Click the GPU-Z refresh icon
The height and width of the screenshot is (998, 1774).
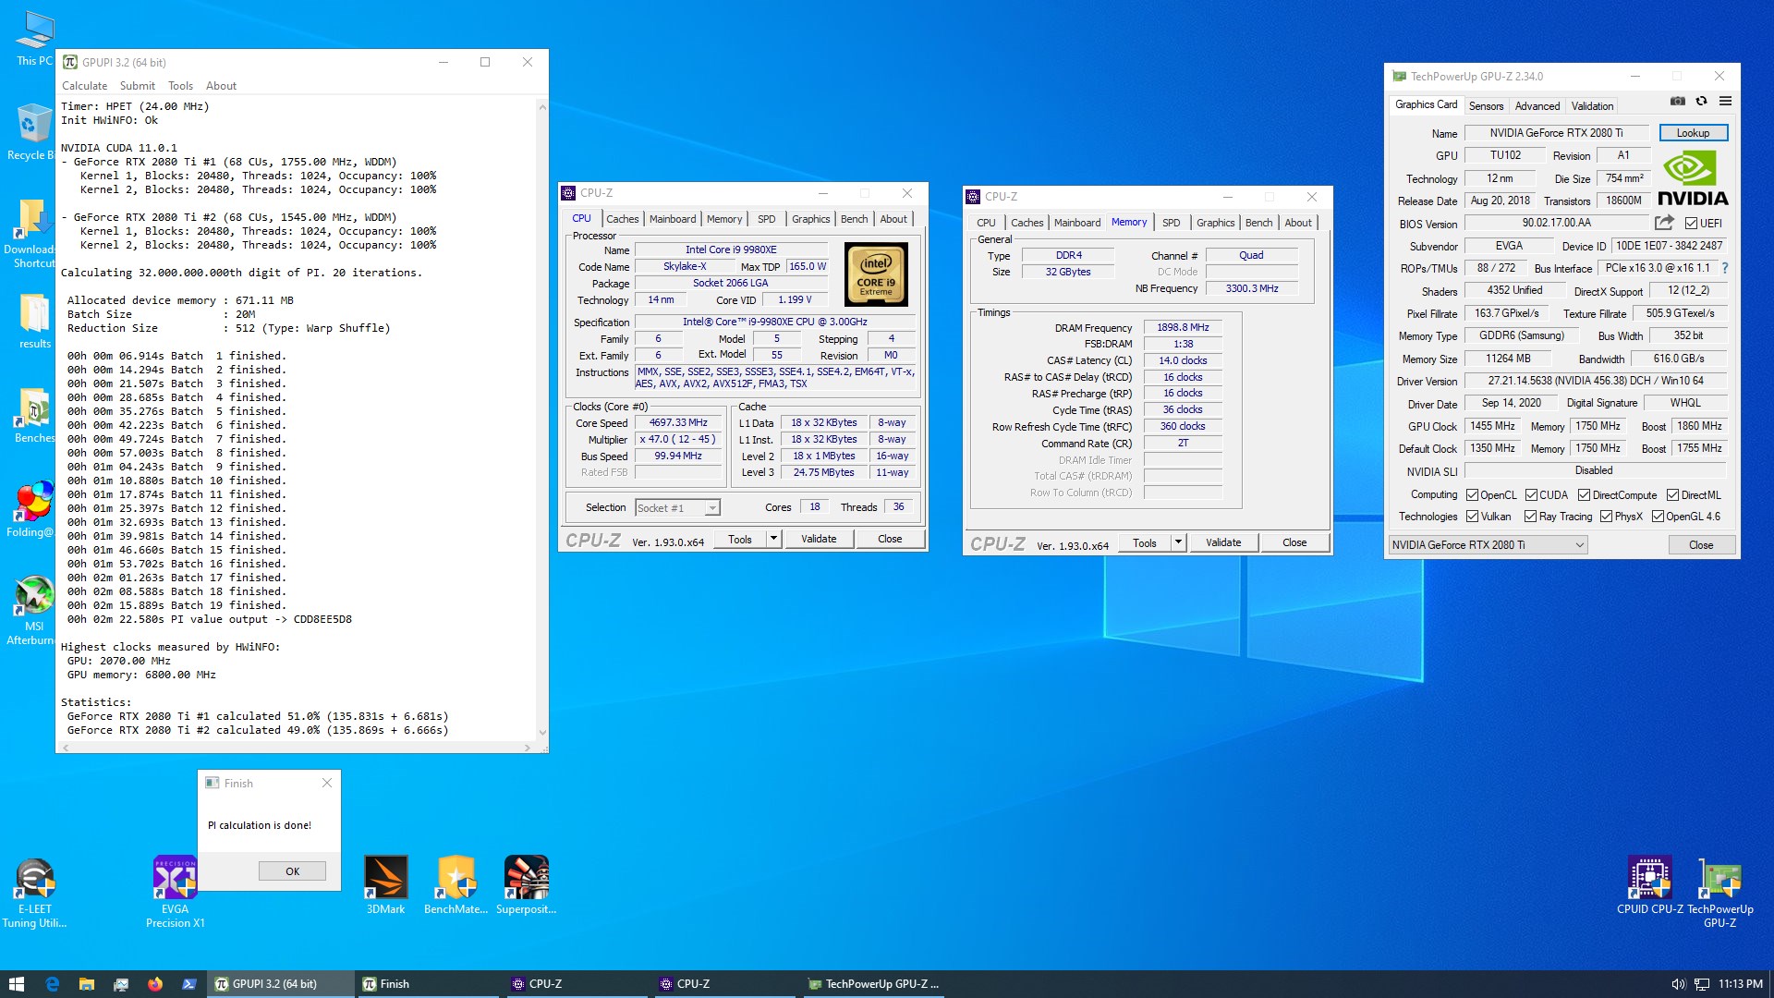[1701, 102]
